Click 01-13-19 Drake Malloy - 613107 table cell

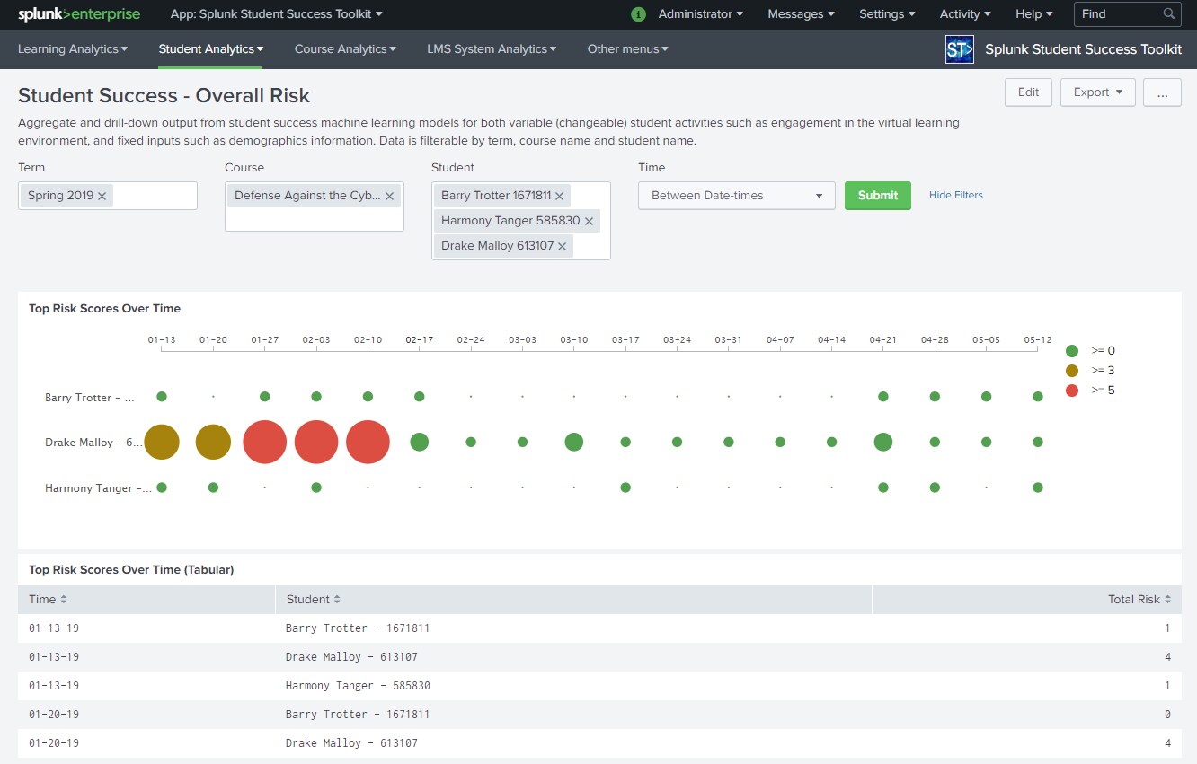coord(351,657)
